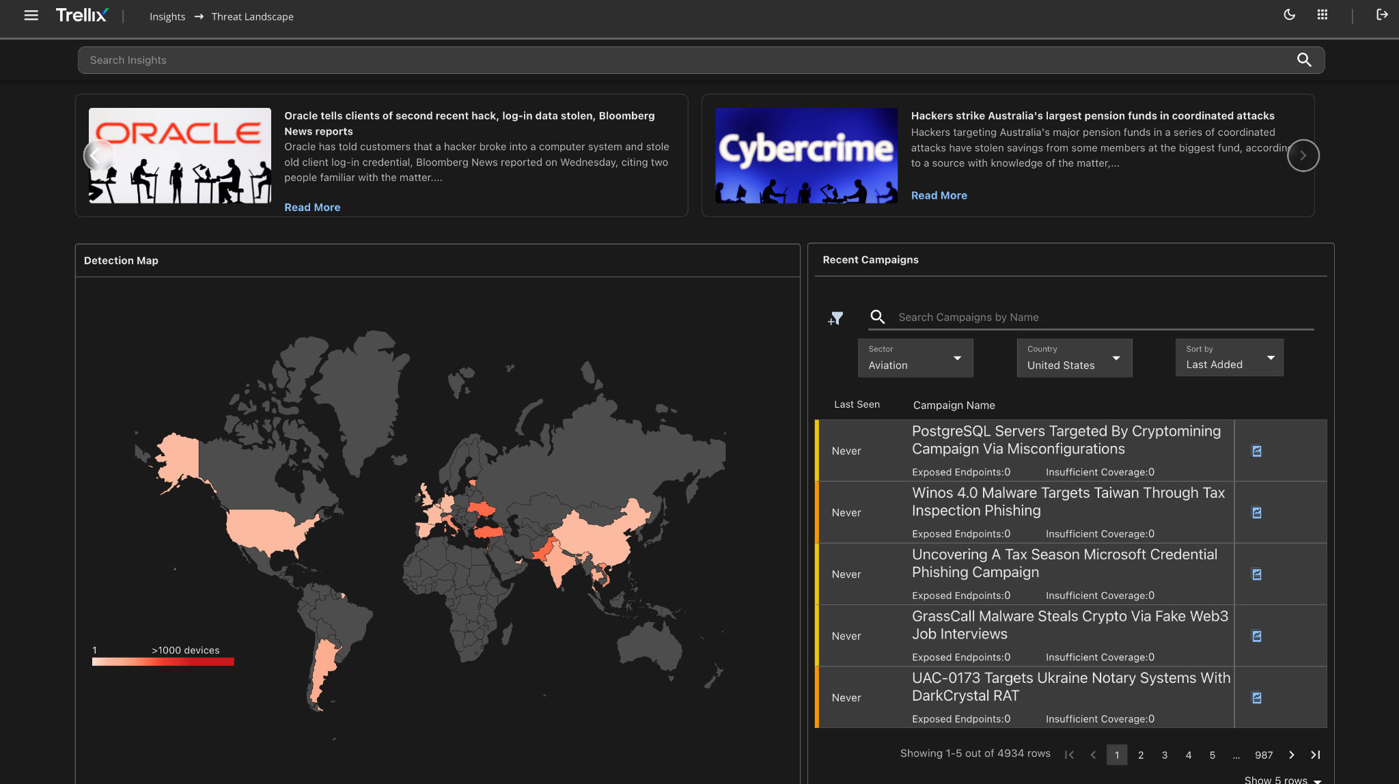Open UAC-0173 DarkCrystal RAT campaign

pos(1070,686)
